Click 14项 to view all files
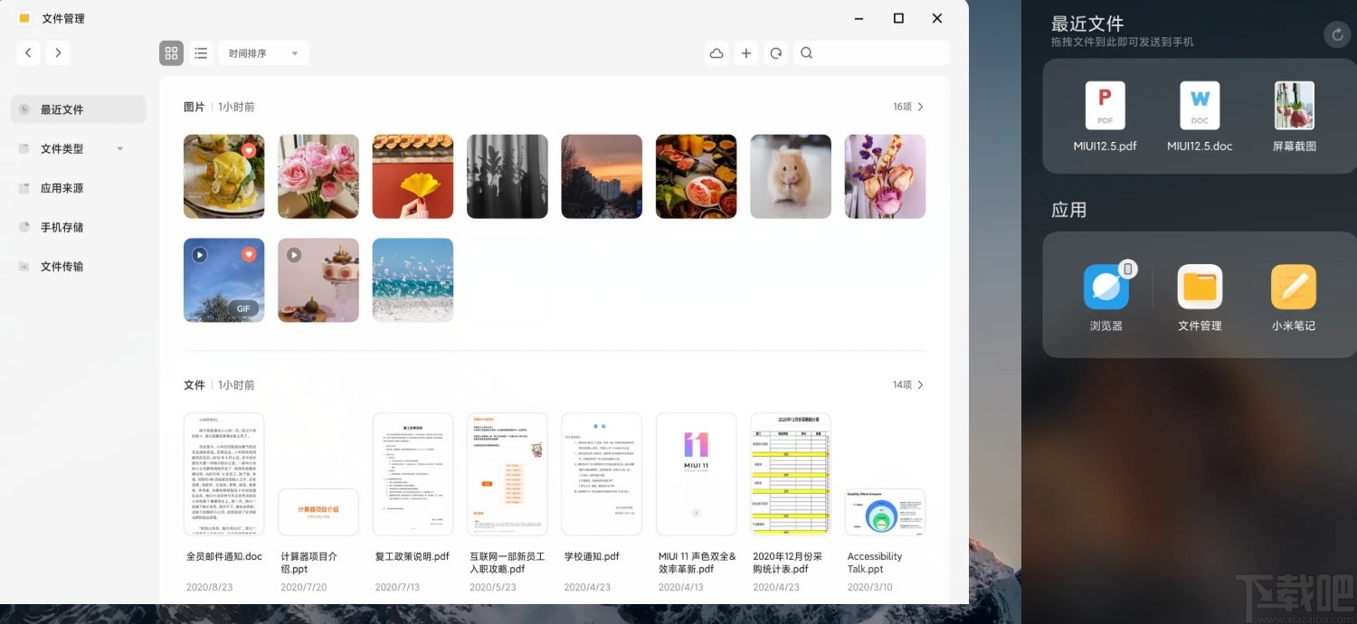The width and height of the screenshot is (1357, 624). [x=905, y=384]
